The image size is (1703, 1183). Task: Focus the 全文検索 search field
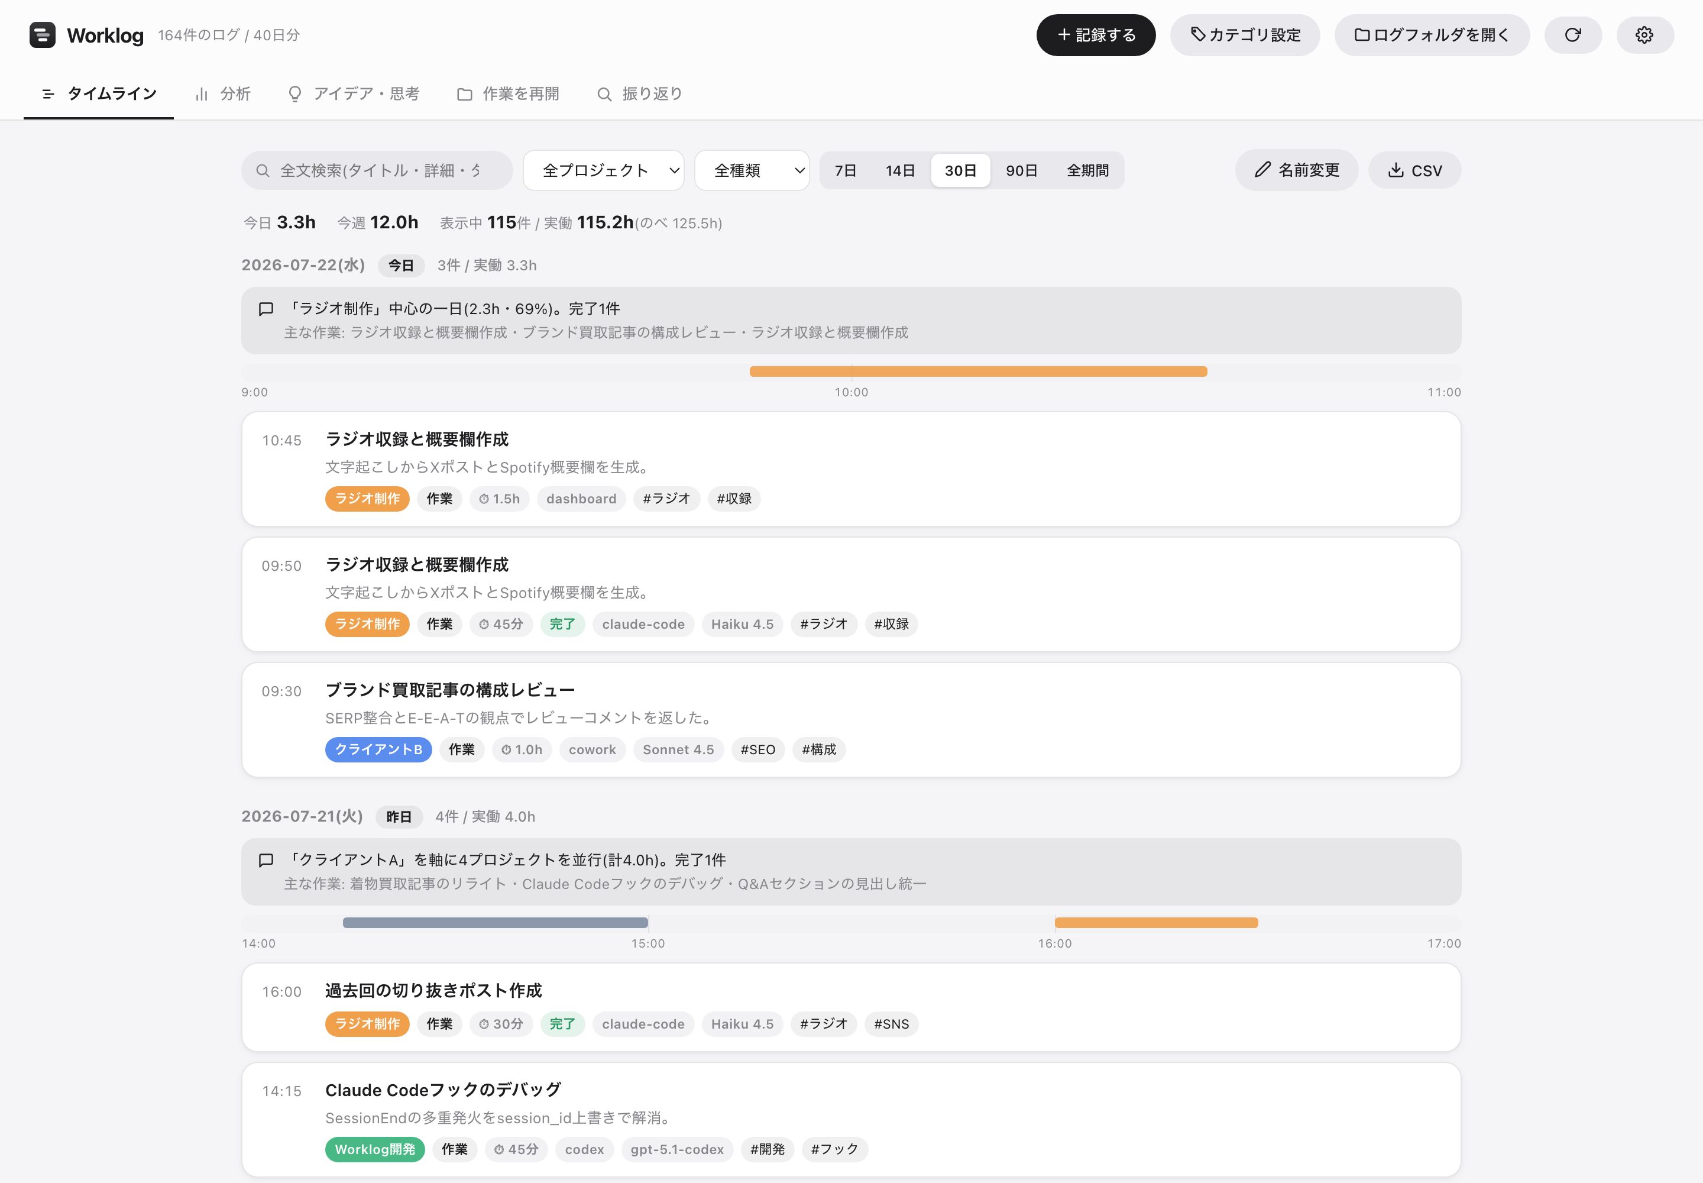tap(377, 170)
